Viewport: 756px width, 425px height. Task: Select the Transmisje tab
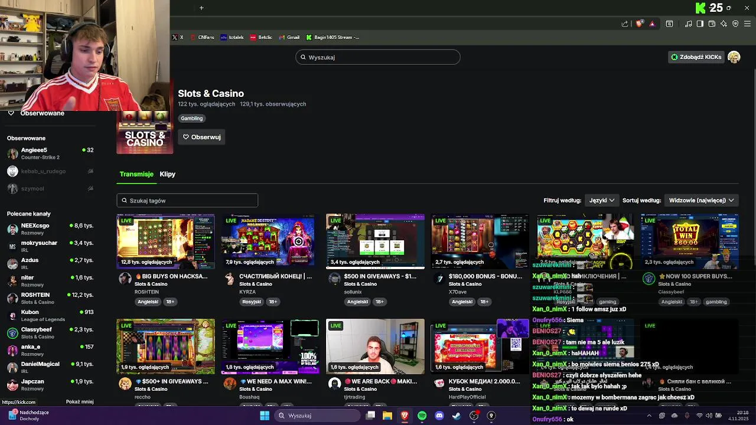[136, 174]
